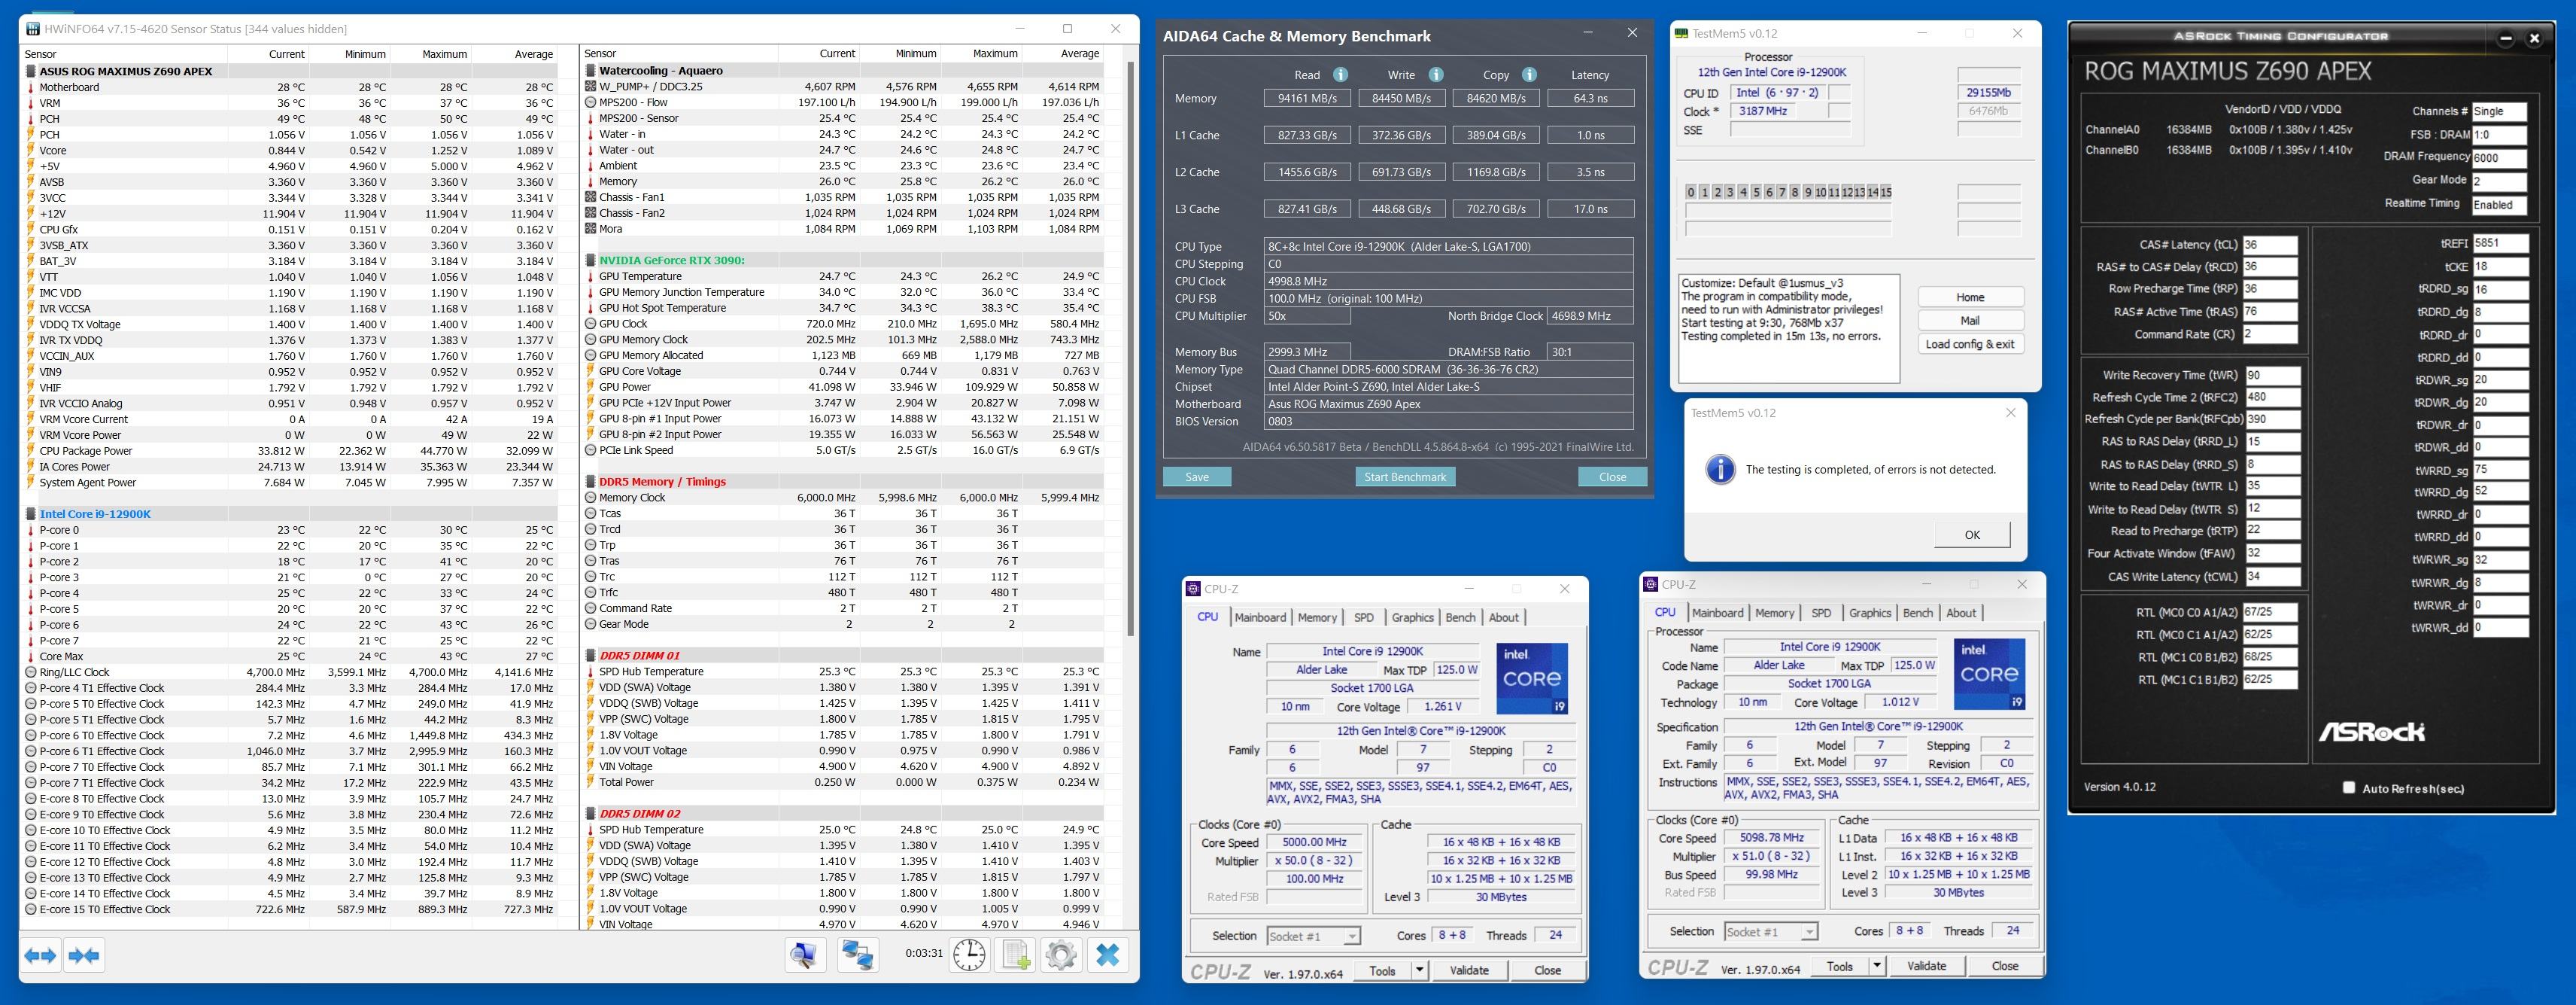Collapse the NVIDIA GeForce RTX 3090 sensor group

pyautogui.click(x=591, y=260)
